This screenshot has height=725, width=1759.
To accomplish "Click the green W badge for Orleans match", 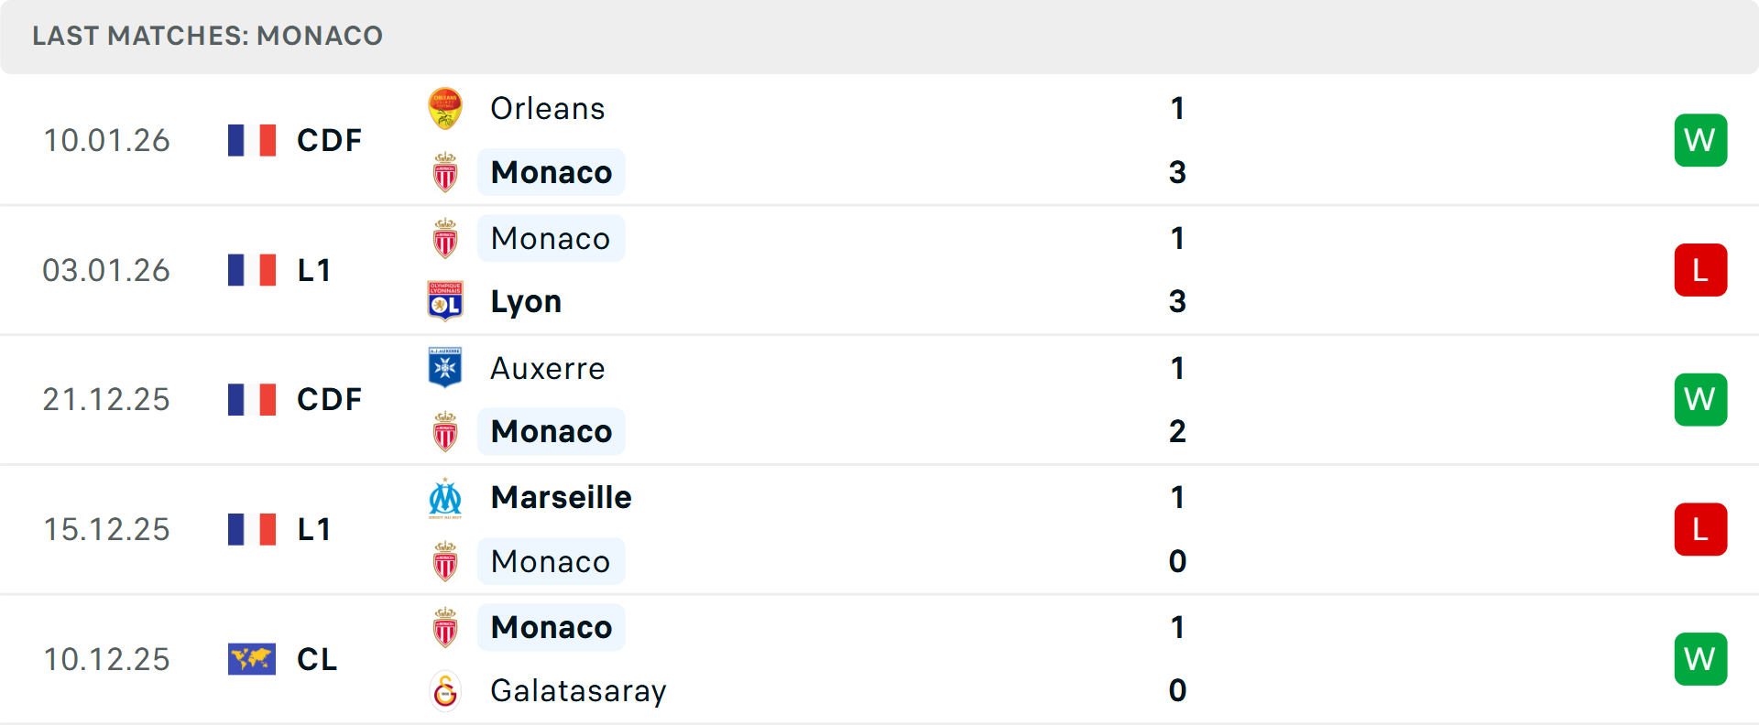I will coord(1700,140).
